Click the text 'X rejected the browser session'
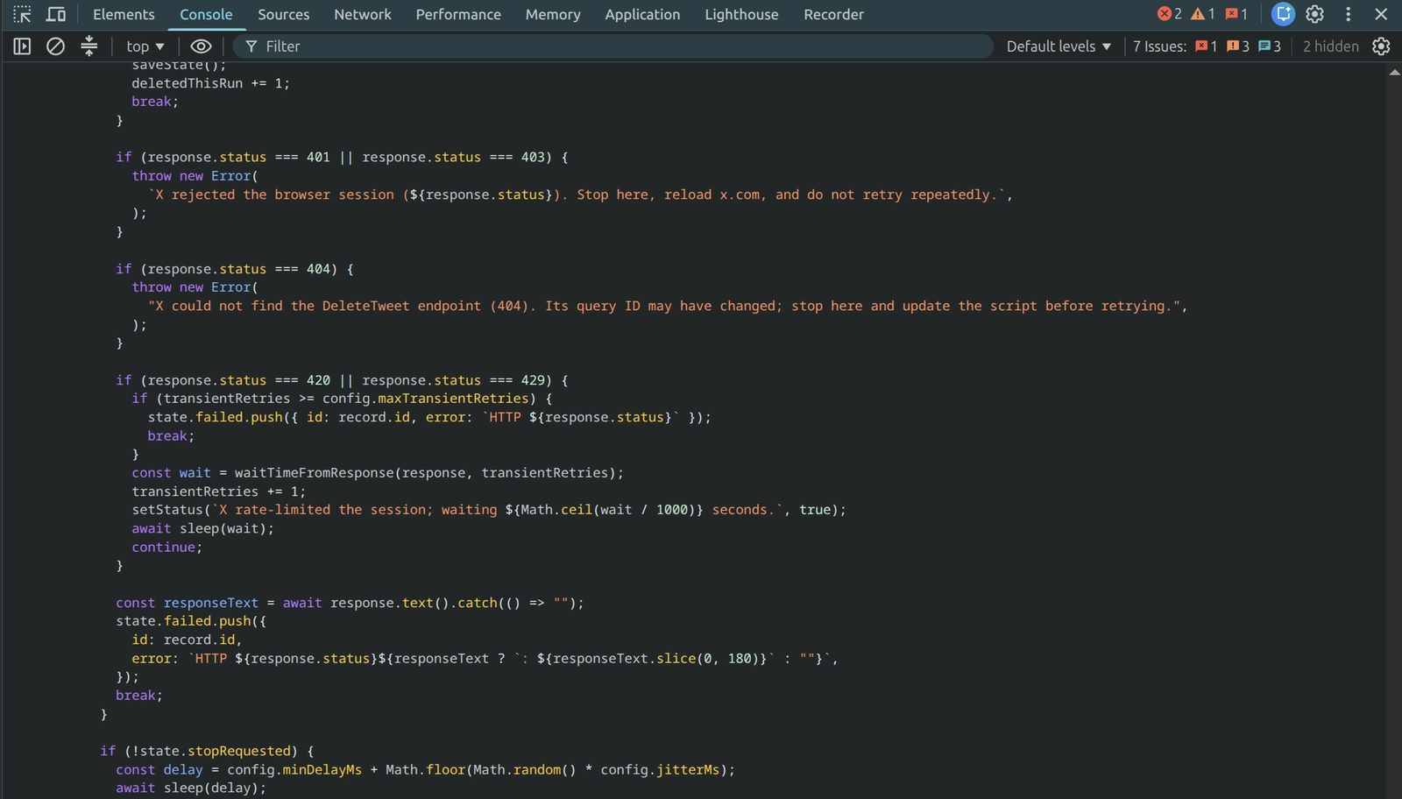1402x799 pixels. click(x=274, y=194)
